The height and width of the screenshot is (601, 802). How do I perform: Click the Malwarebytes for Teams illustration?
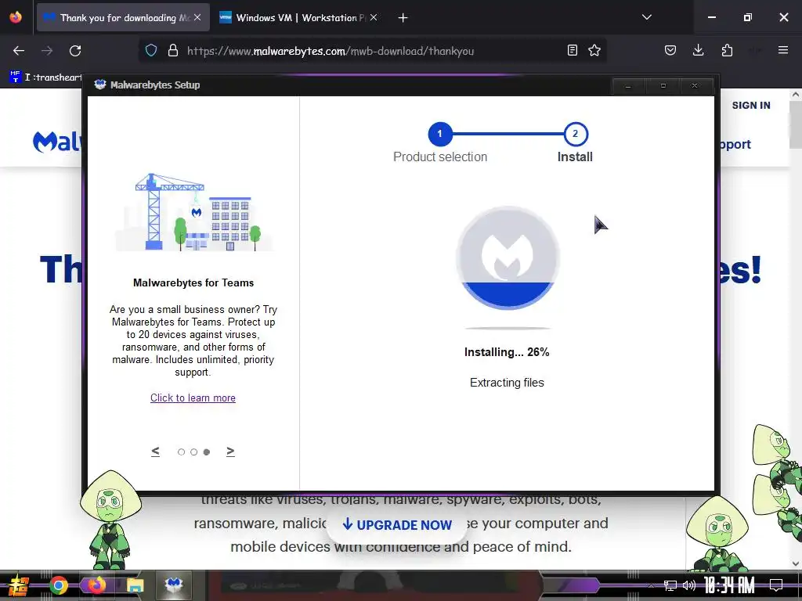tap(194, 212)
